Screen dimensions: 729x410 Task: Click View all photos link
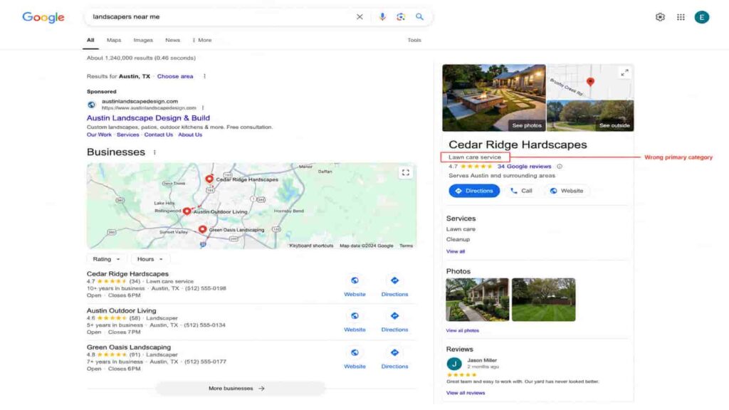click(463, 330)
